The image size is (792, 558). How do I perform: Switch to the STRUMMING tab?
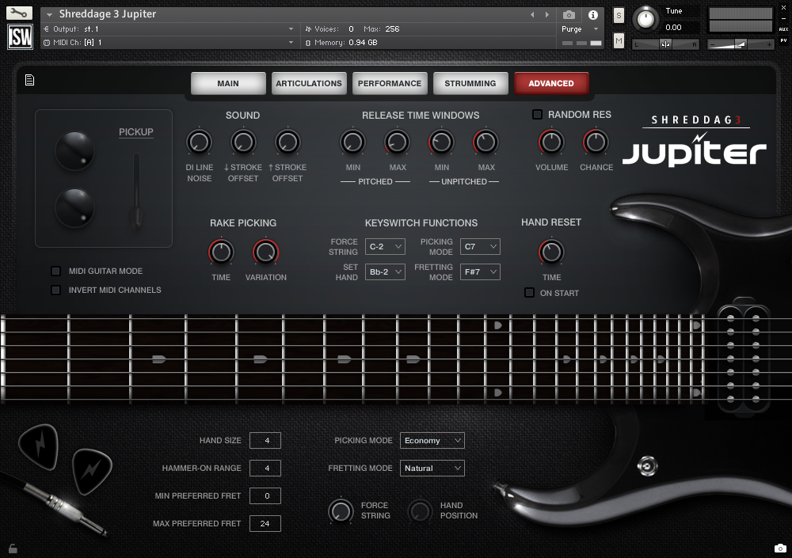coord(470,82)
